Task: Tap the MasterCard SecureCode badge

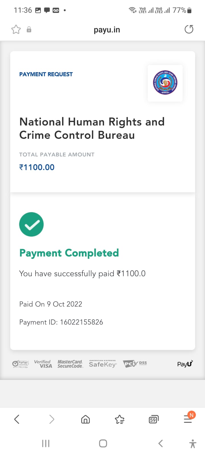Action: coord(70,364)
